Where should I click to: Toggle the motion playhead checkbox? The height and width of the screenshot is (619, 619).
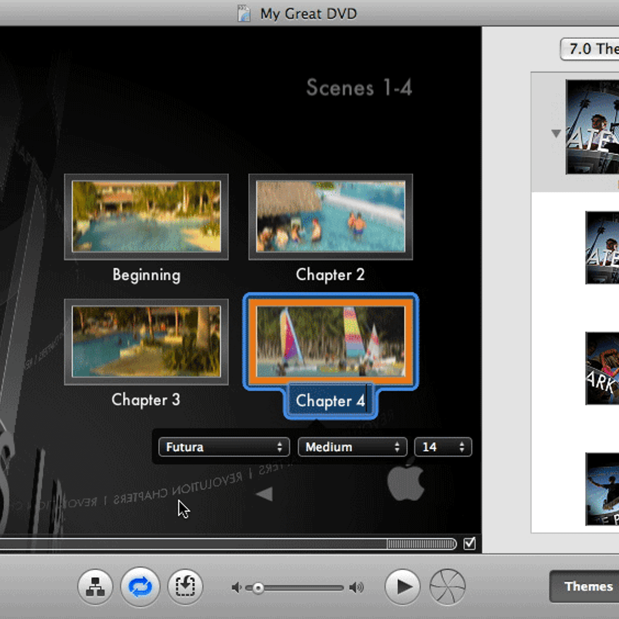[x=469, y=543]
